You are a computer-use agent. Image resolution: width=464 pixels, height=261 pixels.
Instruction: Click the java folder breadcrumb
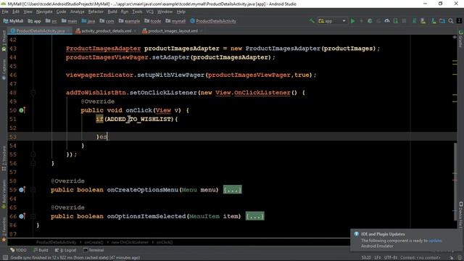(x=88, y=21)
